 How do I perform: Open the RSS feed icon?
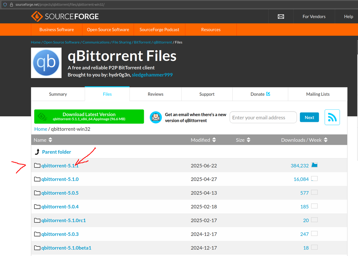tap(332, 117)
